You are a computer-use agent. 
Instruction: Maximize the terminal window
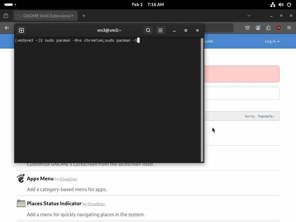point(186,30)
